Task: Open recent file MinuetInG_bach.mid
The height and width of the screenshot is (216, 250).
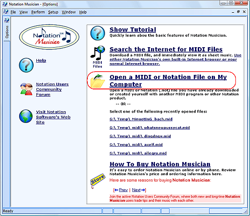Action: click(141, 119)
